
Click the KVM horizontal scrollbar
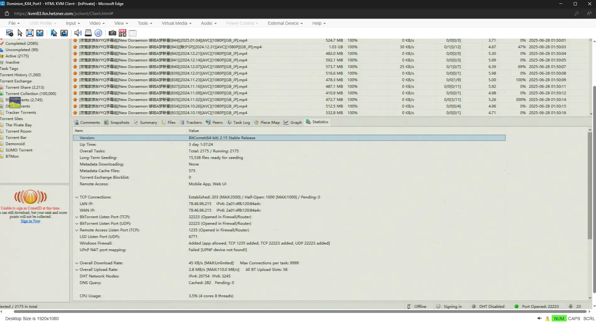point(300,312)
